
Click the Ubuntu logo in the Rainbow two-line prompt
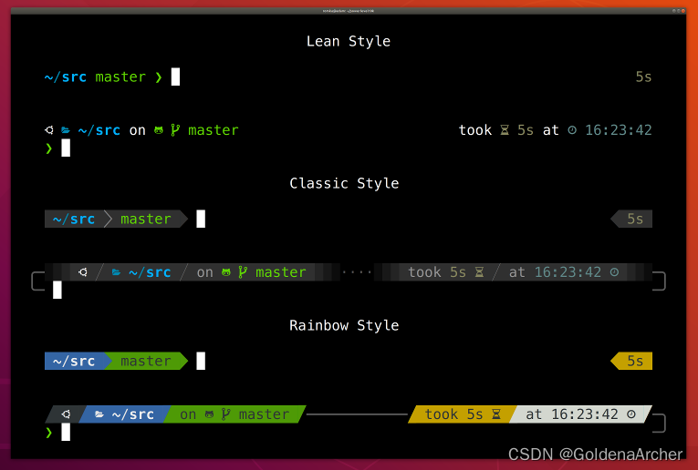click(x=66, y=414)
